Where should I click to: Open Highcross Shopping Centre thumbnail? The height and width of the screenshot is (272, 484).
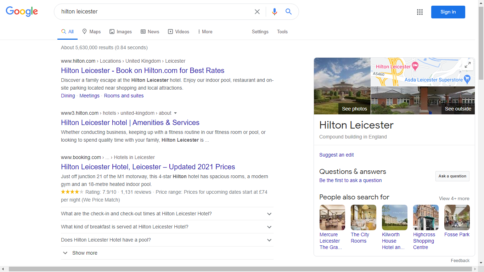[x=426, y=217]
